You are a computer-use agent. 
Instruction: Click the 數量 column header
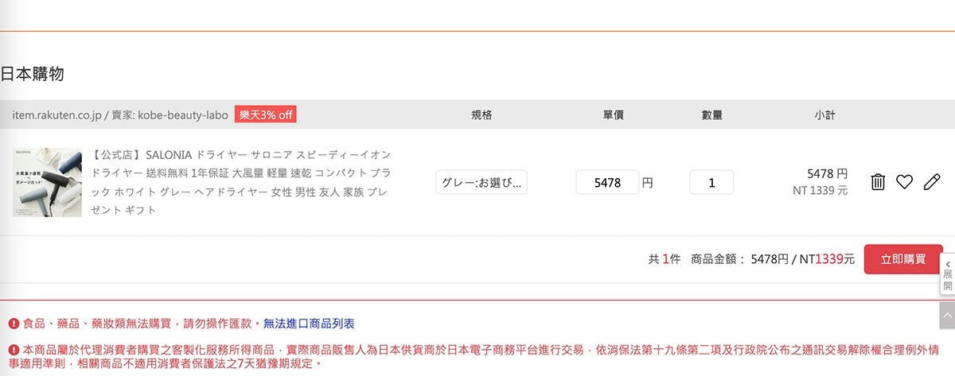(x=711, y=114)
